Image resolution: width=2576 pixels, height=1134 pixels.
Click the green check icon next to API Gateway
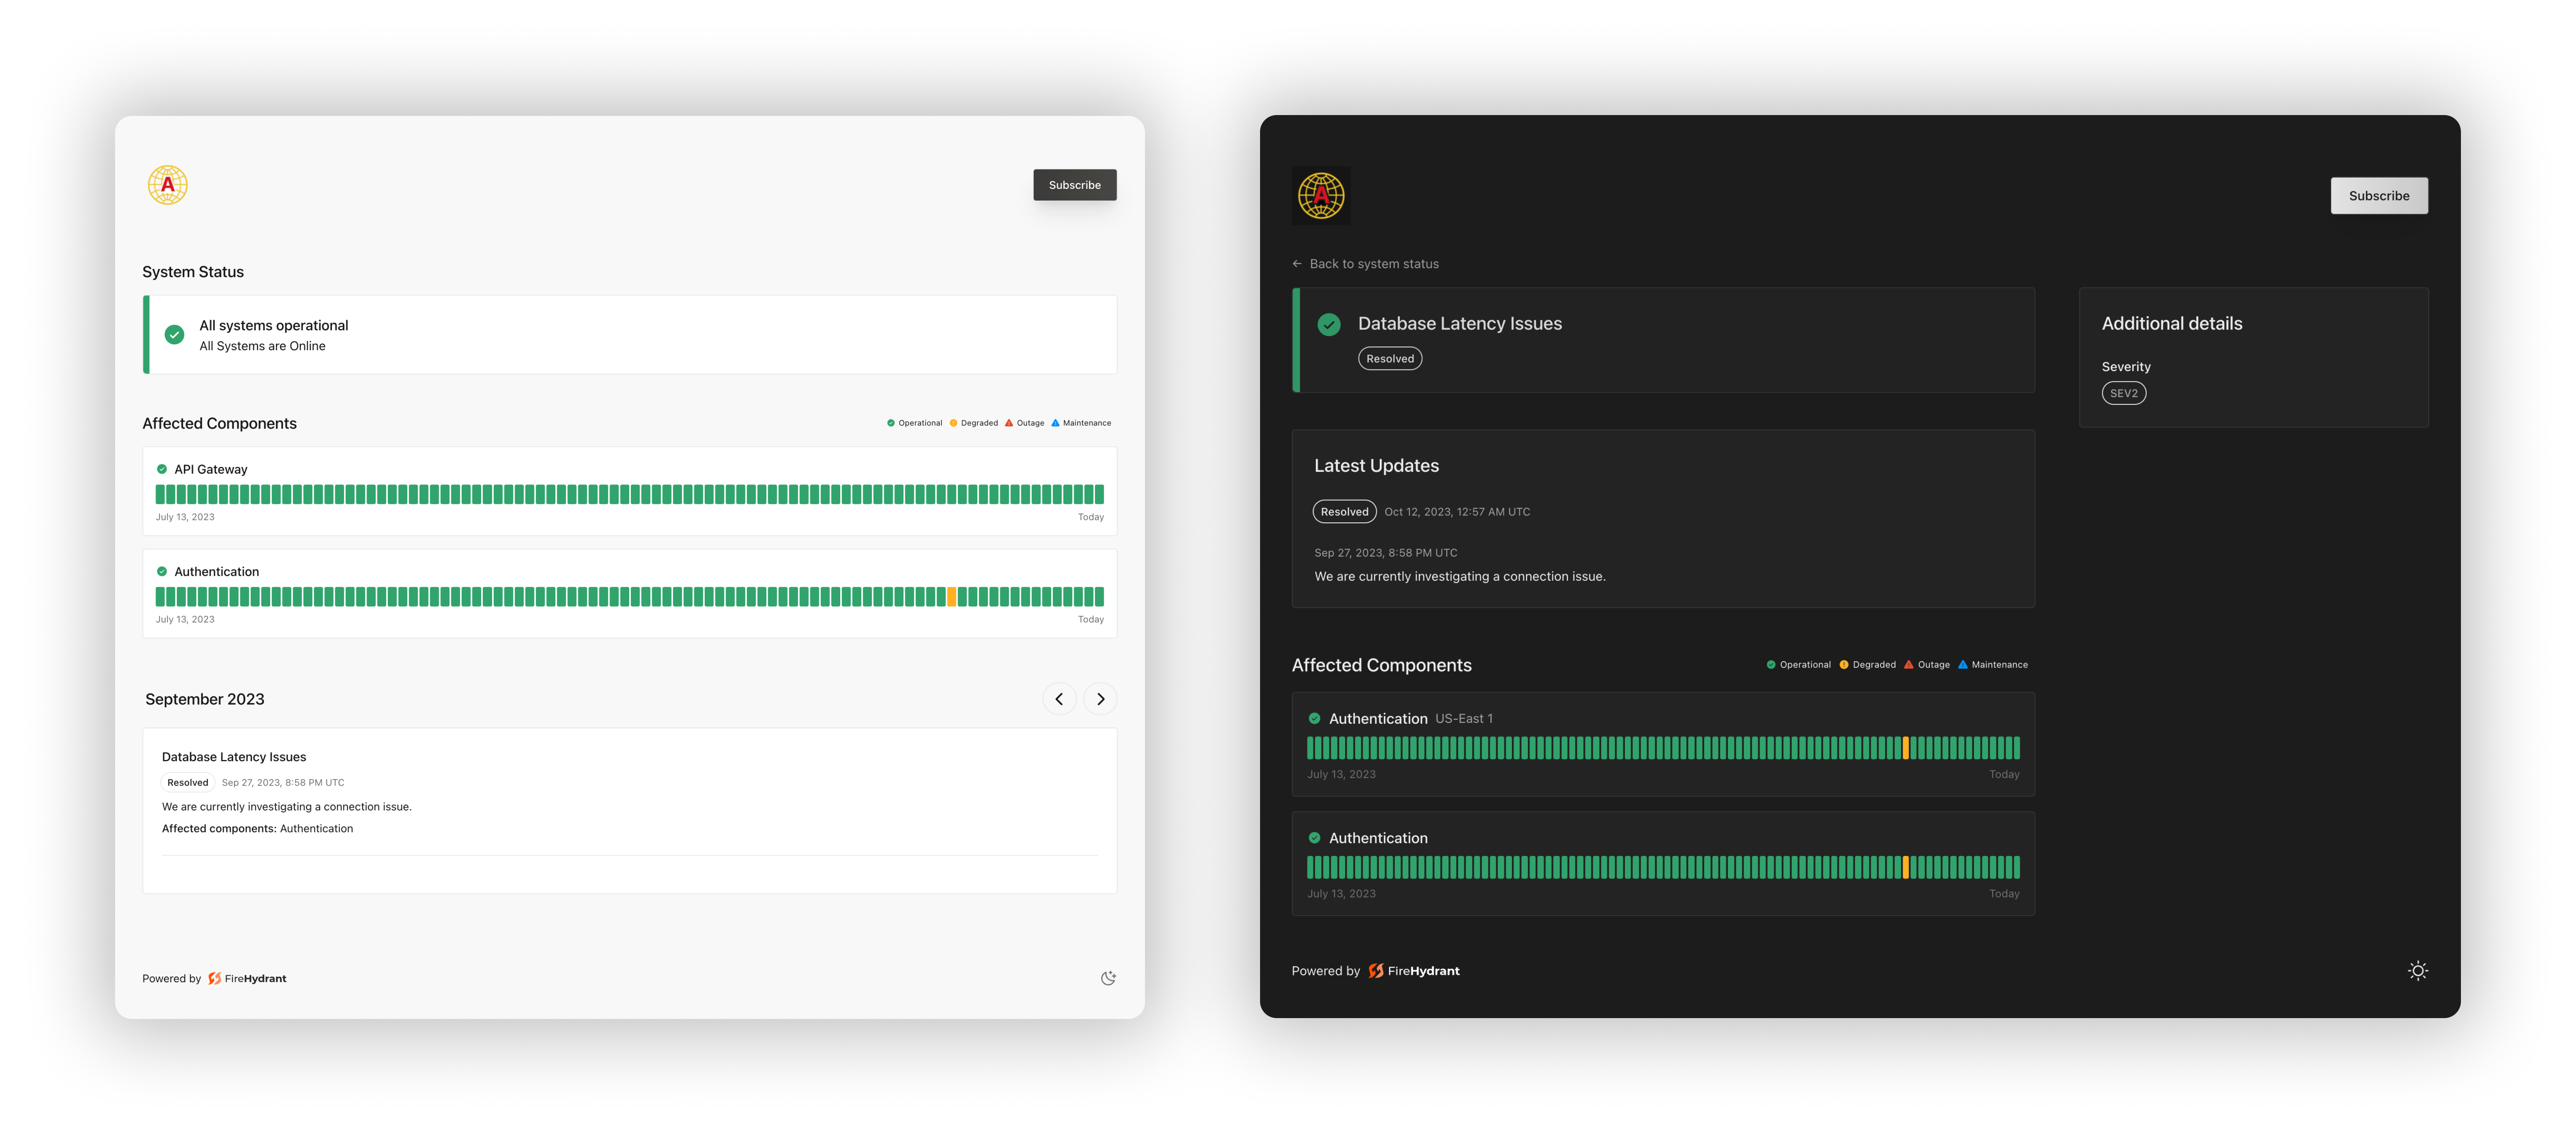click(163, 468)
